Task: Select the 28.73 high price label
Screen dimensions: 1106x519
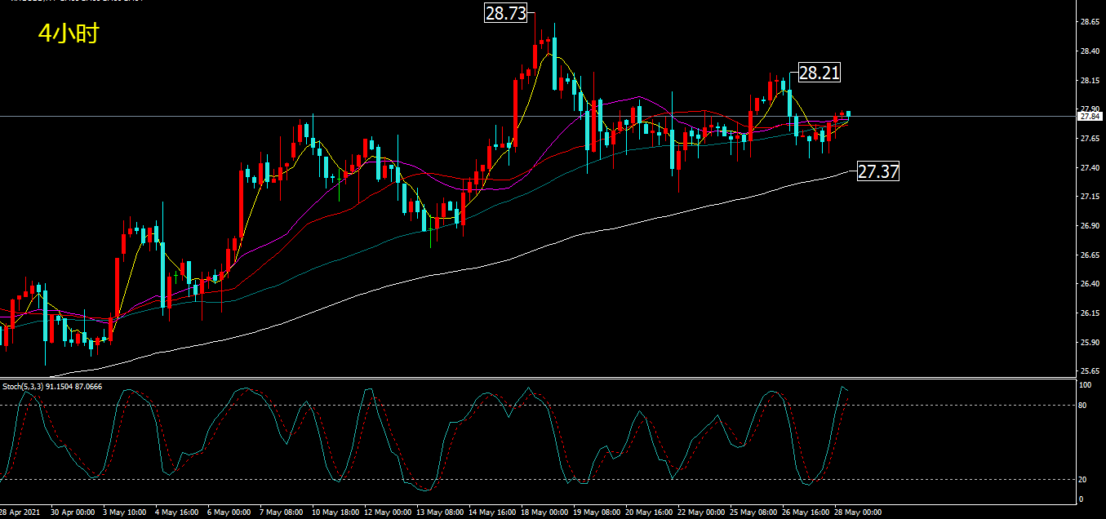Action: pyautogui.click(x=505, y=12)
